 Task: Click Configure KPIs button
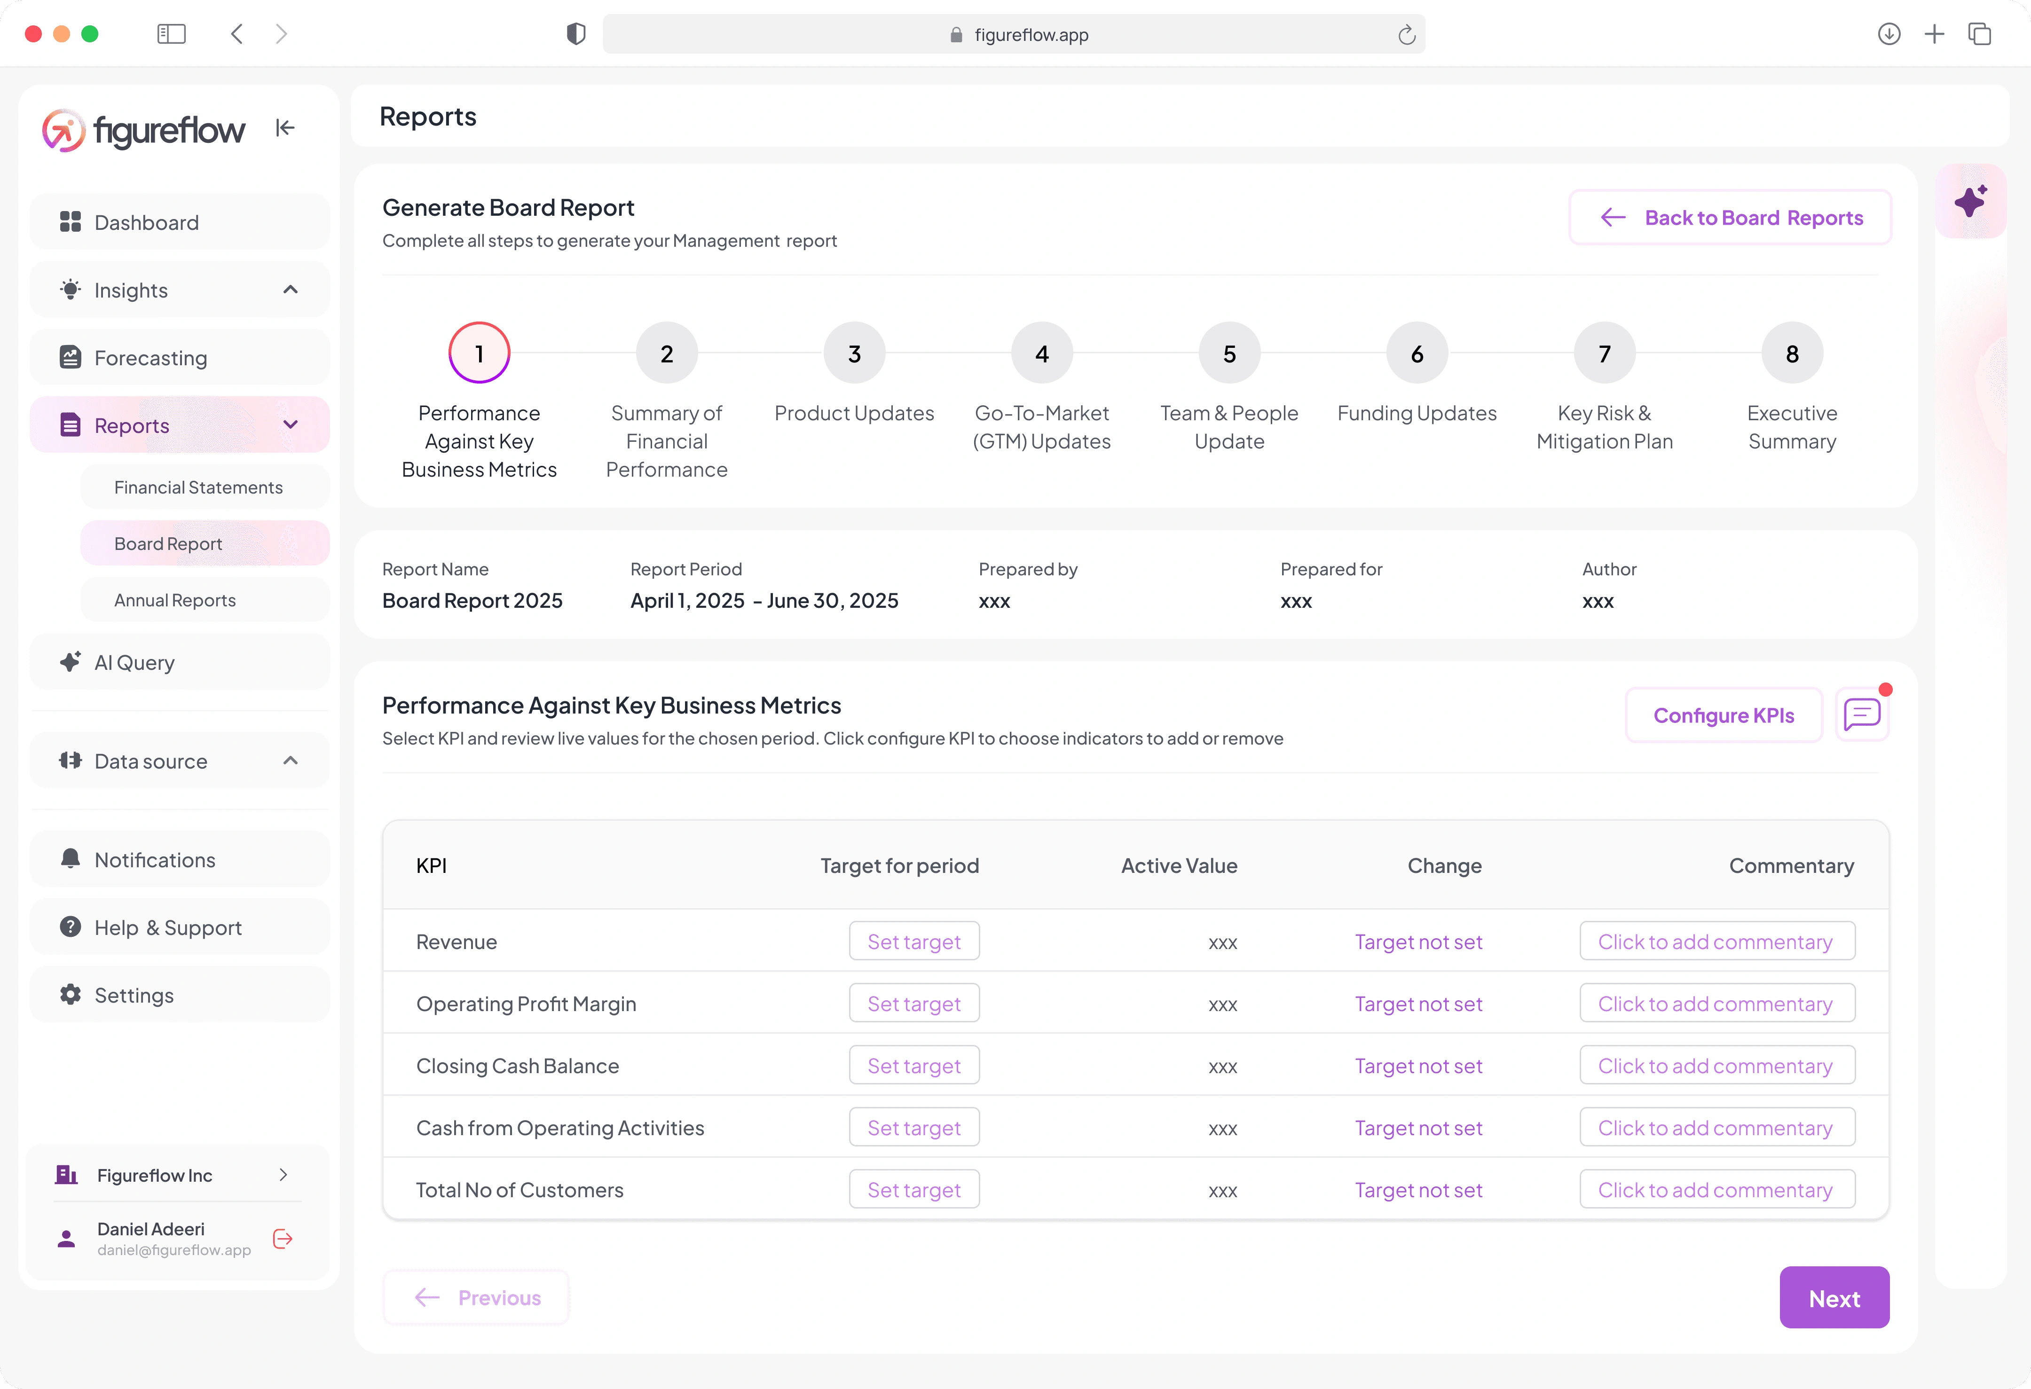pyautogui.click(x=1724, y=715)
